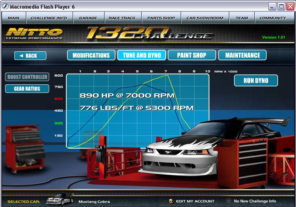Click the selected Mustang Cobra thumbnail
Screen dimensions: 296x207
pos(60,199)
